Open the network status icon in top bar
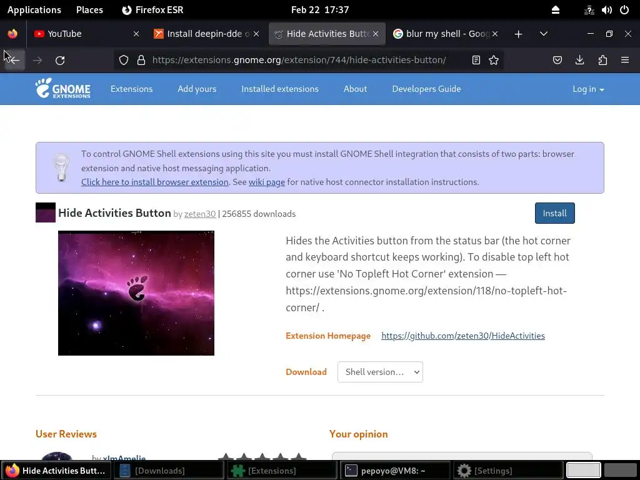This screenshot has height=480, width=640. (589, 10)
